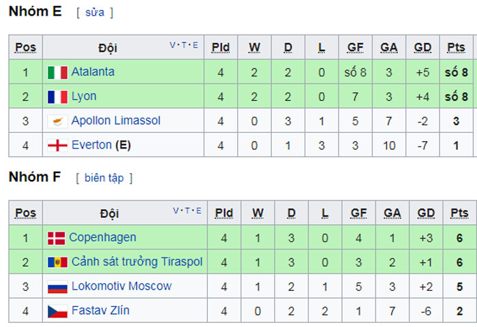Click the E link in Nhóm F table header
The width and height of the screenshot is (477, 327).
coord(199,211)
